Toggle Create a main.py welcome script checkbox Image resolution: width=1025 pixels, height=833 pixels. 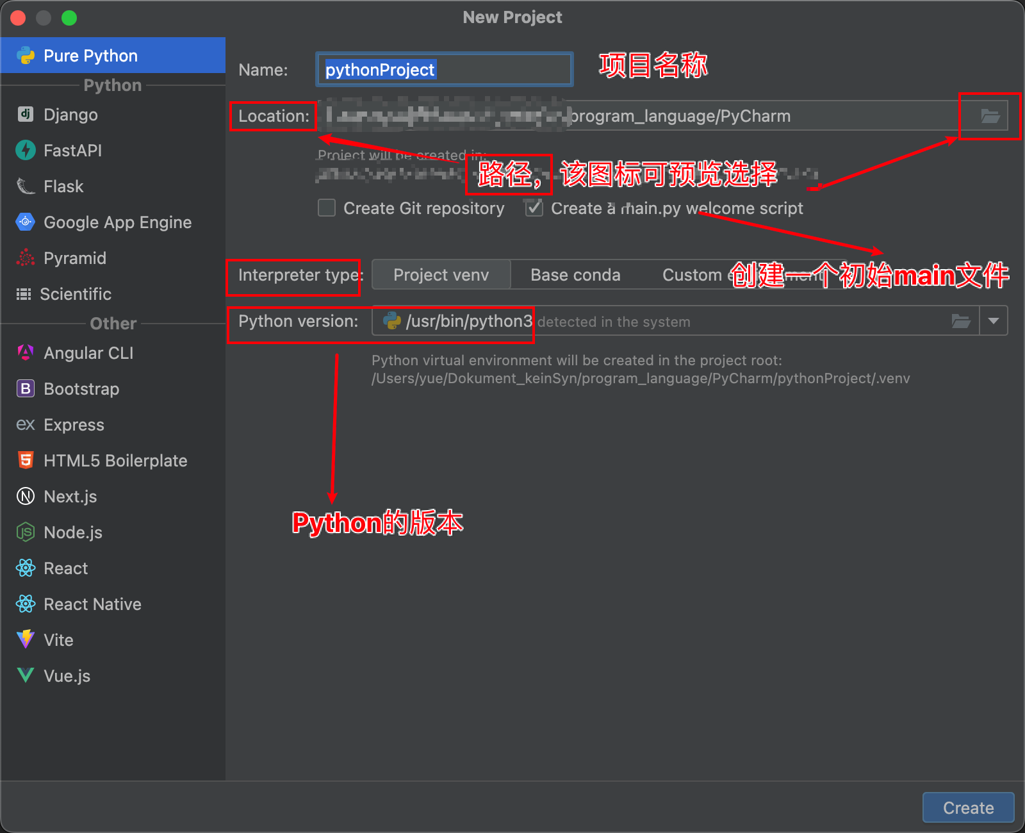(x=534, y=208)
